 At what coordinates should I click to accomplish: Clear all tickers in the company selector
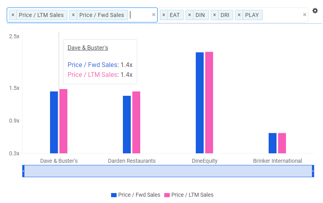[304, 15]
